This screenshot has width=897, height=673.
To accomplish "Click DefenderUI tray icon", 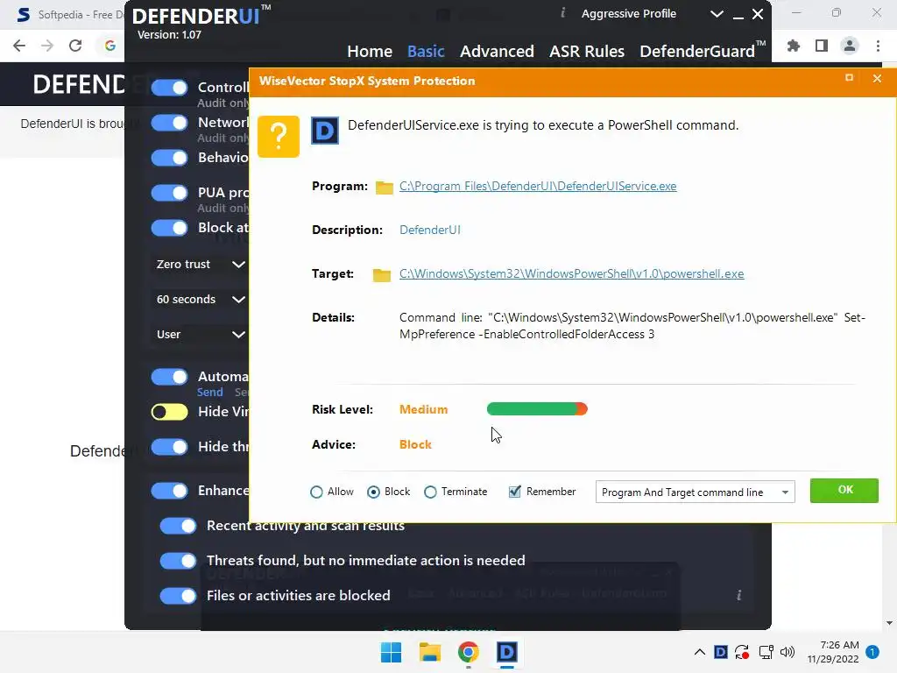I will [x=721, y=652].
